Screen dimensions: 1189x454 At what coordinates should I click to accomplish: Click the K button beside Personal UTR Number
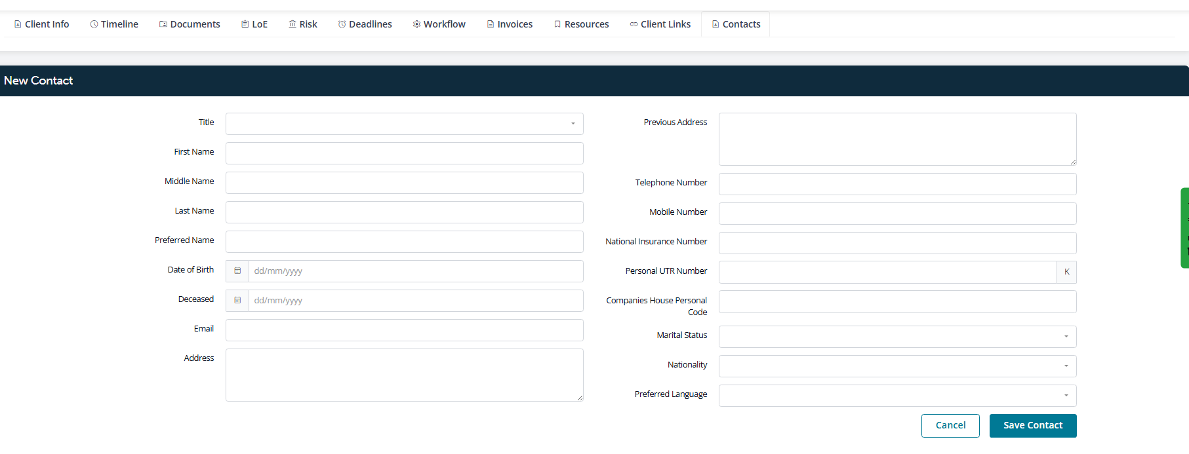(x=1066, y=272)
